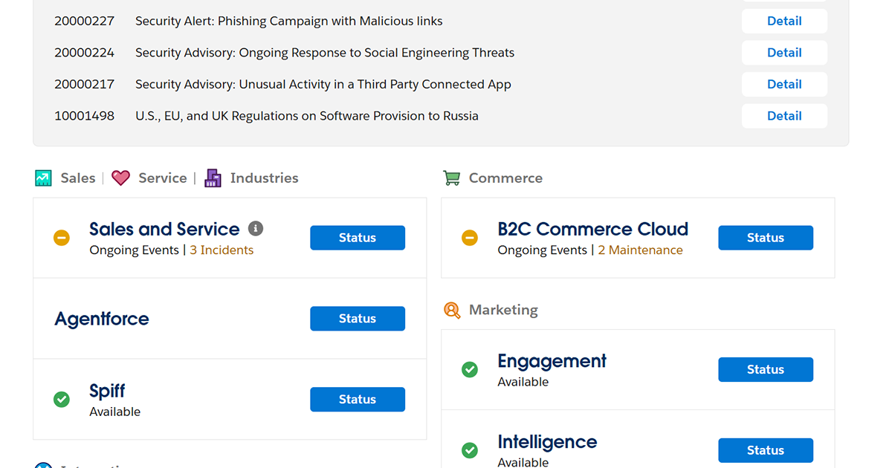Image resolution: width=892 pixels, height=468 pixels.
Task: Click the info icon beside Sales and Service
Action: (256, 228)
